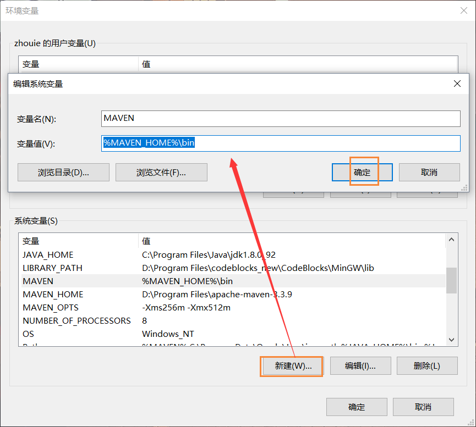
Task: Select the JAVA_HOME system variable row
Action: (x=233, y=255)
